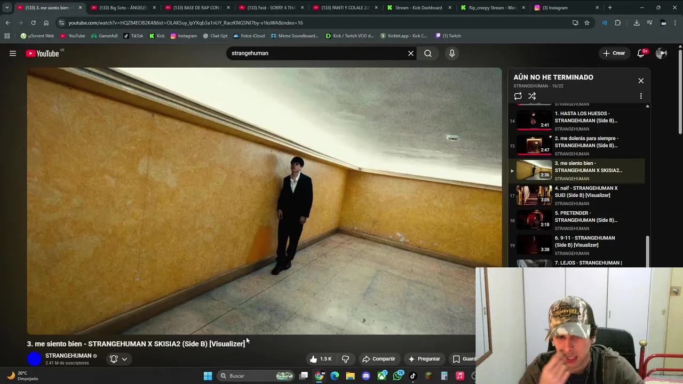
Task: Switch to the Big Soto - ÁNGELES tab
Action: [x=124, y=7]
